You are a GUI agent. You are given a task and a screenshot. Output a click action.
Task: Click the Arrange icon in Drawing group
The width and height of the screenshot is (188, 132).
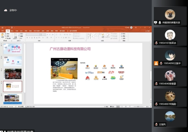click(103, 36)
